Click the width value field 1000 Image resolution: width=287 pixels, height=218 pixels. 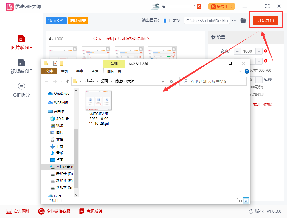pyautogui.click(x=248, y=52)
